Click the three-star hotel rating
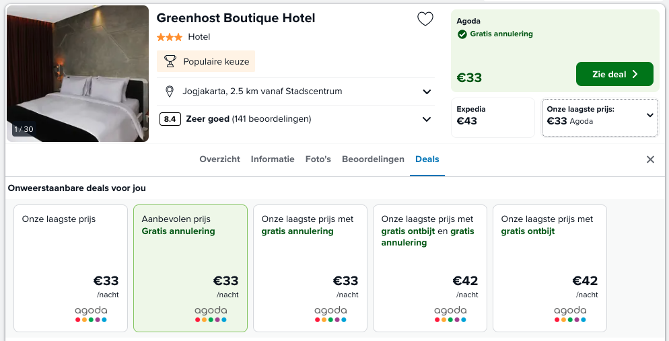 (x=170, y=37)
